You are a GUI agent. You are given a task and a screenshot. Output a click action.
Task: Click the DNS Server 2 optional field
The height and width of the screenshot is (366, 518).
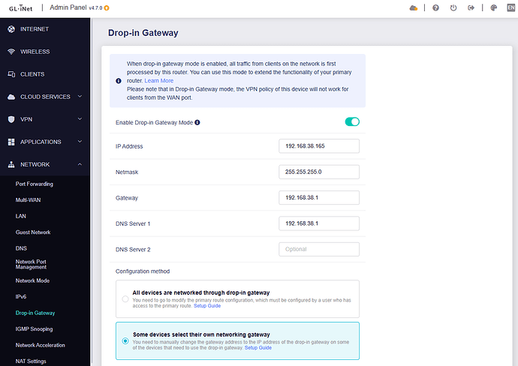click(318, 249)
